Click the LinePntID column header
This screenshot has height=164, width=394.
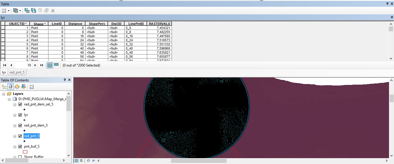[x=136, y=23]
